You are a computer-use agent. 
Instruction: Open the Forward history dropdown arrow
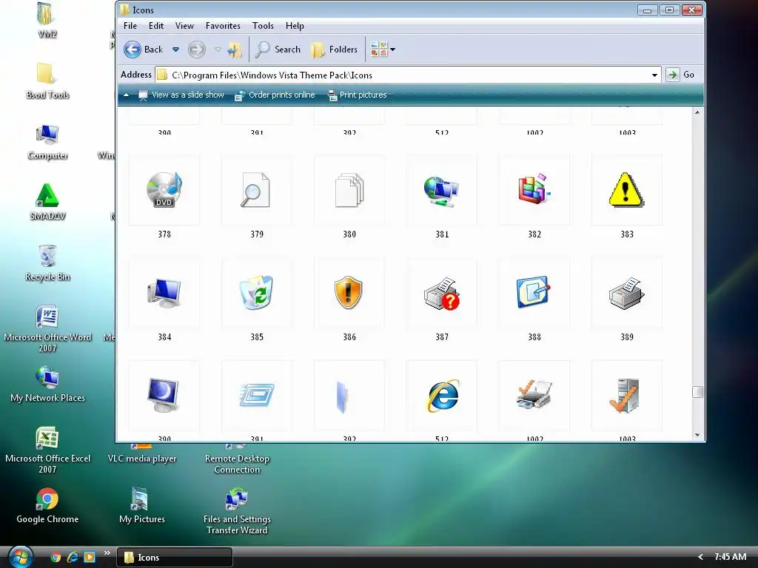click(218, 50)
